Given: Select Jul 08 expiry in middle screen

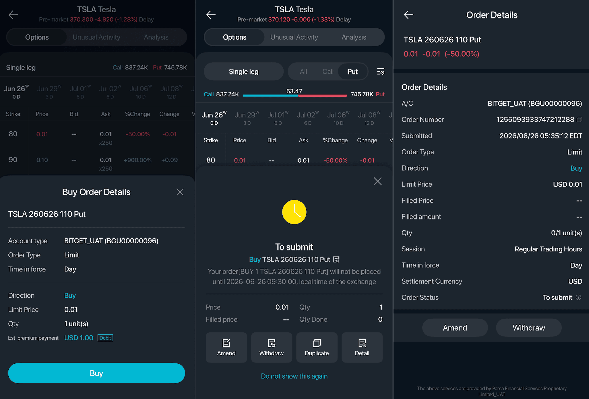Looking at the screenshot, I should (x=369, y=118).
